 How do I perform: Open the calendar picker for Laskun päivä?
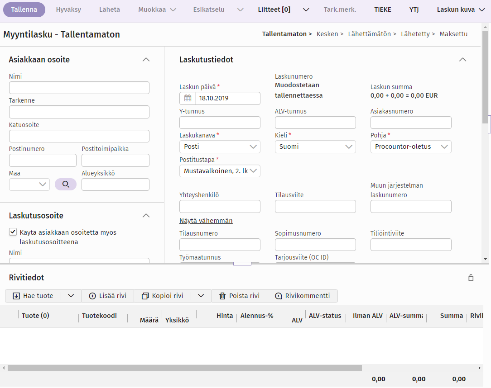click(x=188, y=98)
